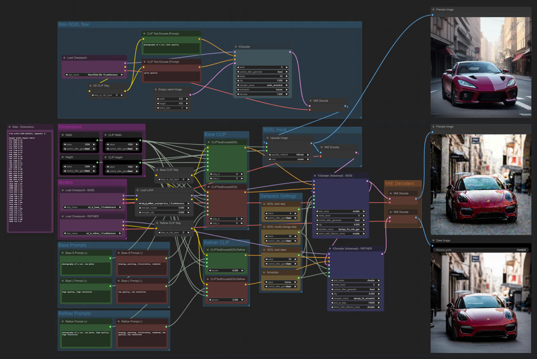The image size is (537, 359).
Task: Select the Non-SDXL flow group title
Action: coord(74,24)
